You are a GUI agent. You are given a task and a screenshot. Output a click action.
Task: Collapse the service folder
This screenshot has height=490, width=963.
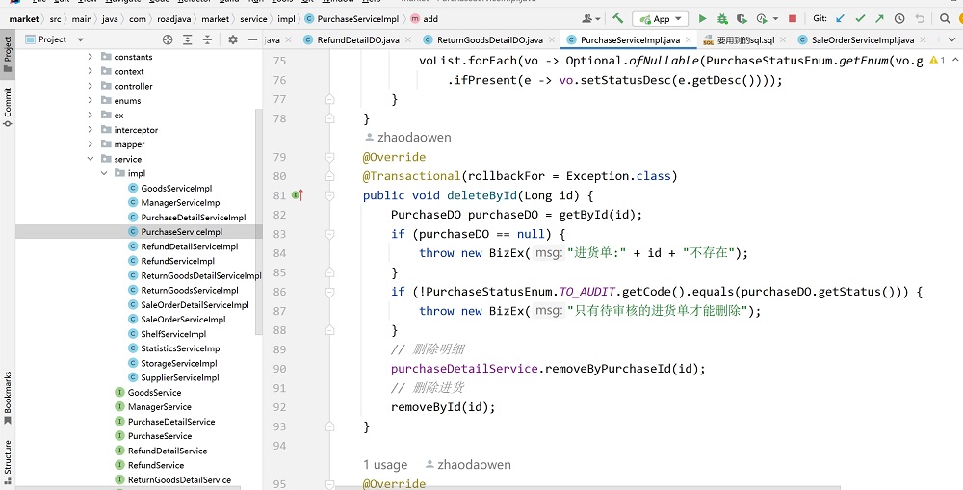pyautogui.click(x=91, y=159)
